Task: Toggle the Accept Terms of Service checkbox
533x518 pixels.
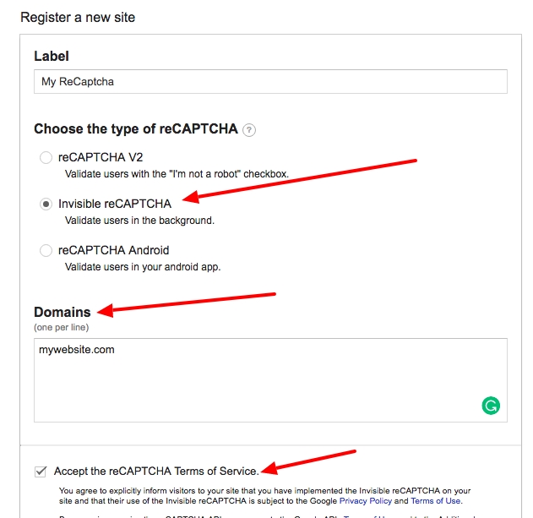Action: point(41,472)
